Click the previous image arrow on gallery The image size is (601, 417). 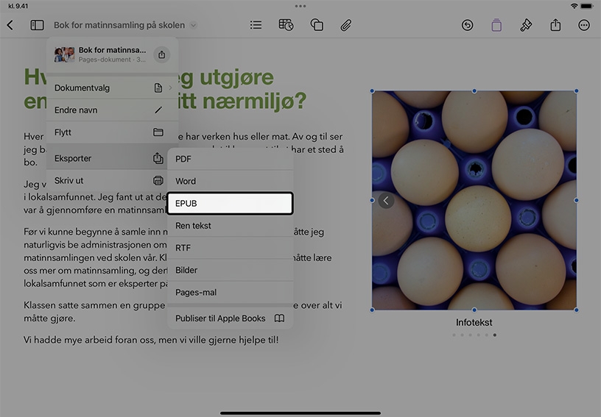[386, 201]
